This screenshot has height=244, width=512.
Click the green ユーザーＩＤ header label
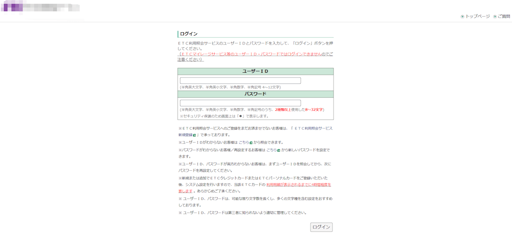click(x=255, y=71)
